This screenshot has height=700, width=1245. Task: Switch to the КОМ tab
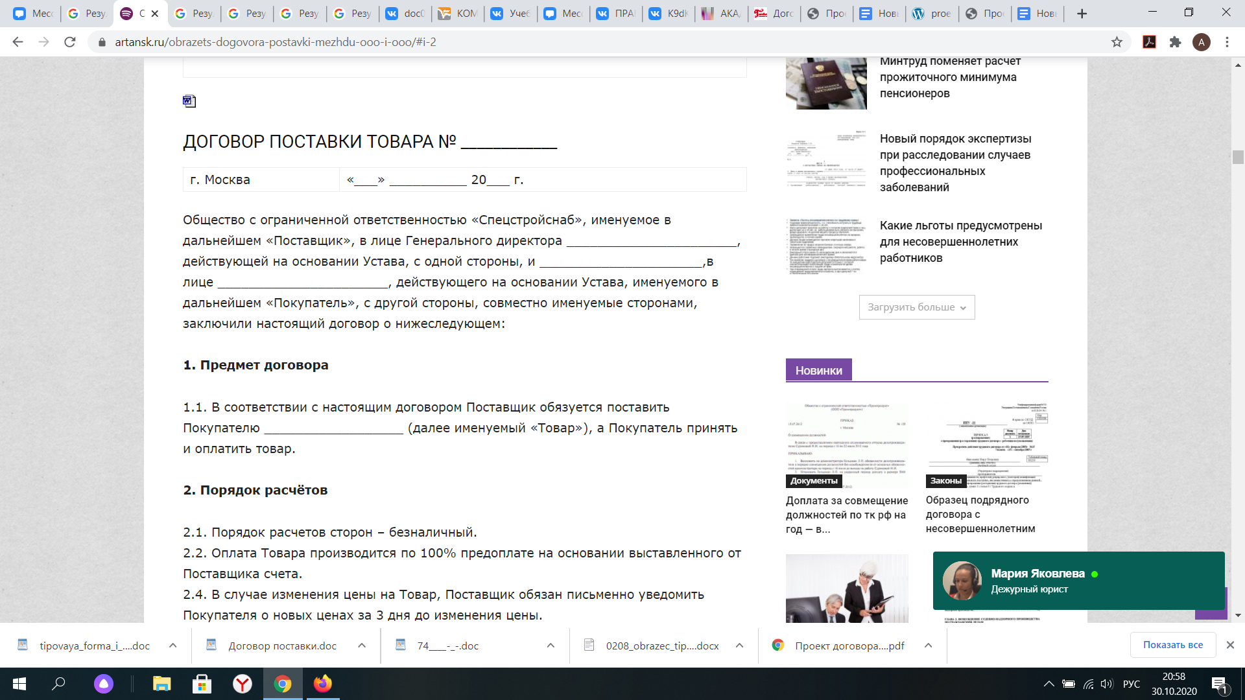(458, 14)
